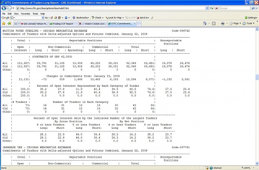Open the Page menu in command bar
259x170 pixels.
(x=235, y=24)
